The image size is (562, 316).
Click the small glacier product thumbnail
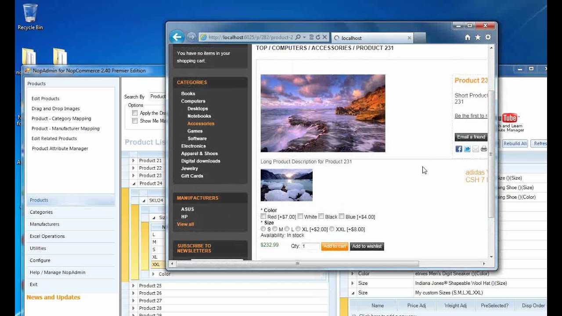(x=287, y=185)
